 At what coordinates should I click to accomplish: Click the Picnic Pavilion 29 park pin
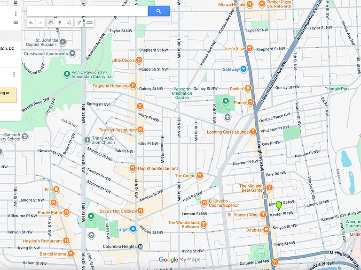tap(67, 74)
